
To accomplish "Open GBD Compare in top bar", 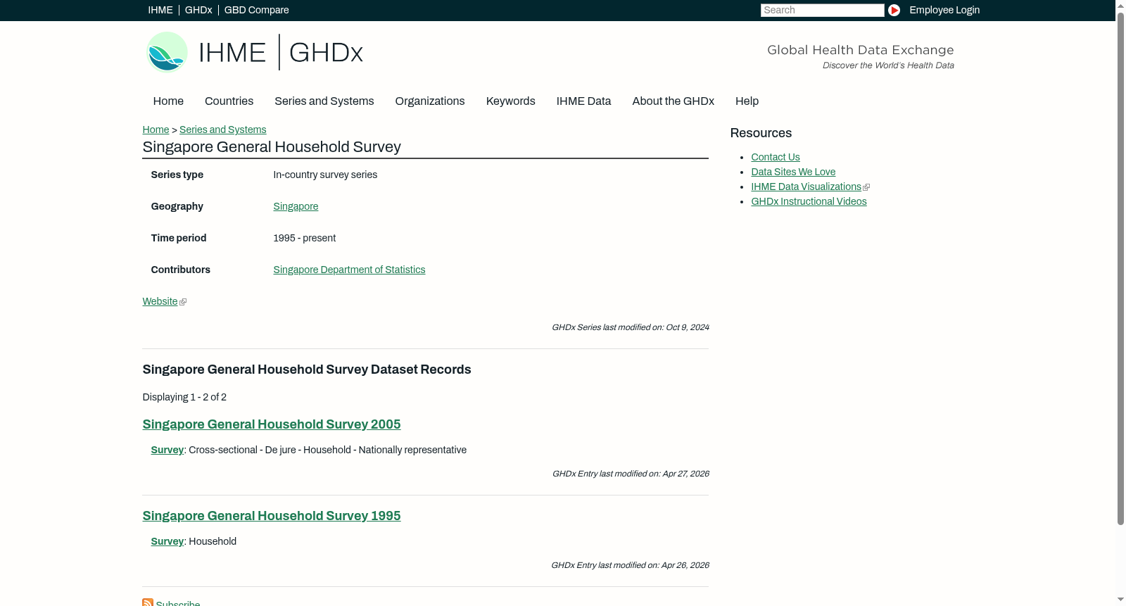I will click(256, 10).
